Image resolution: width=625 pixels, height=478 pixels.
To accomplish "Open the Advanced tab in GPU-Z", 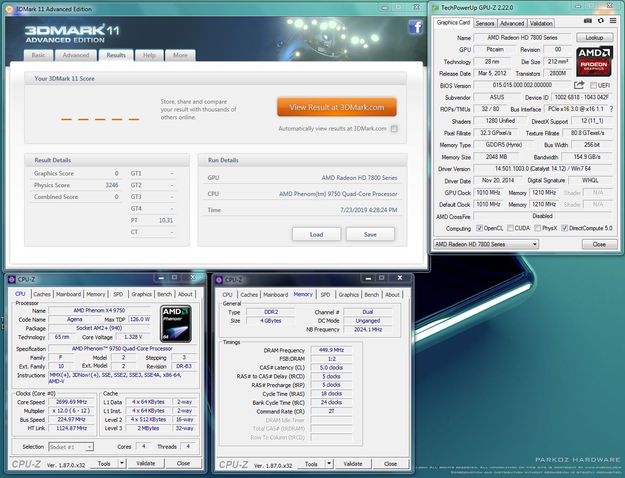I will pos(512,23).
